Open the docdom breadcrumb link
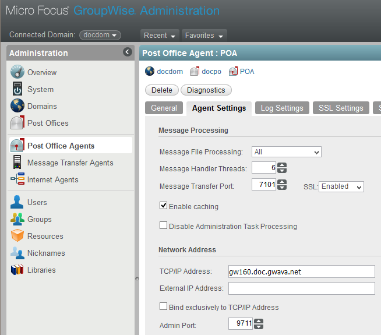The width and height of the screenshot is (381, 335). 170,72
